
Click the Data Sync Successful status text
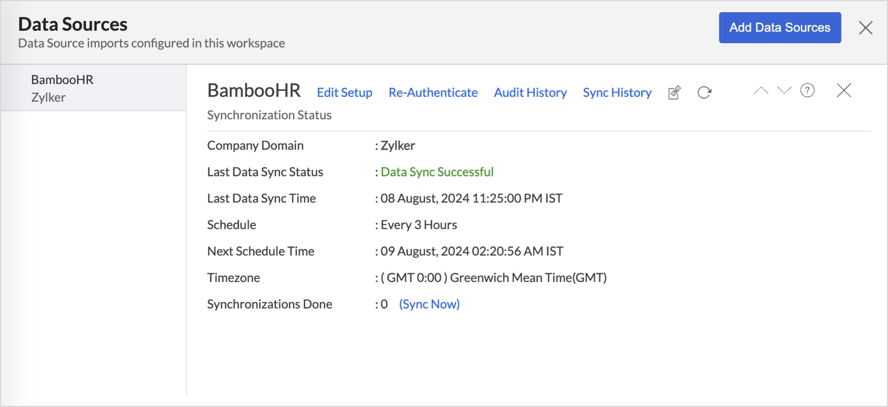pos(437,172)
